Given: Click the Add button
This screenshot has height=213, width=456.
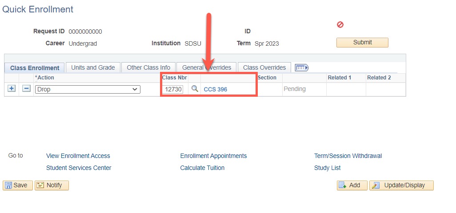Looking at the screenshot, I should (x=352, y=185).
